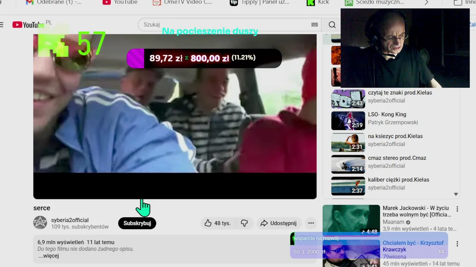
Task: Open the Ścieżki muzyczne bookmark
Action: point(374,2)
